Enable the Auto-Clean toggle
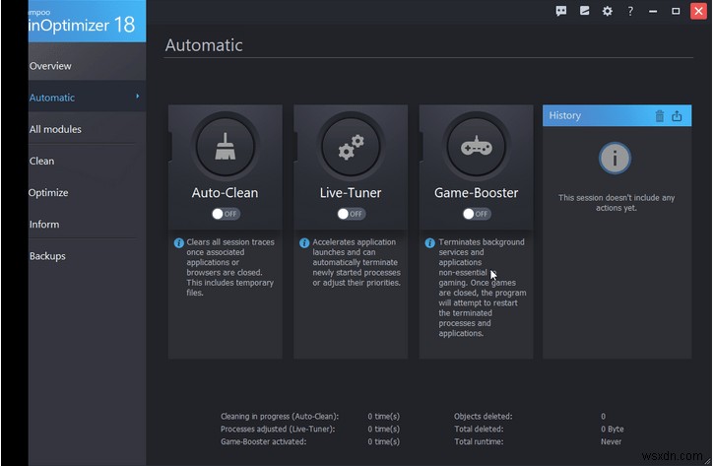The width and height of the screenshot is (714, 466). pyautogui.click(x=226, y=214)
